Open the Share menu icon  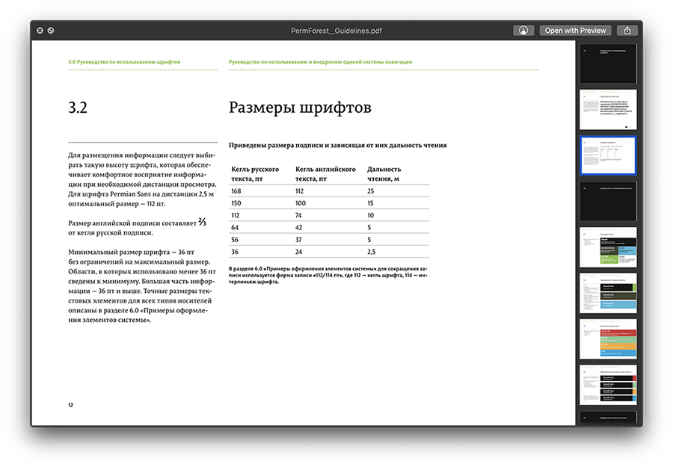[x=628, y=31]
